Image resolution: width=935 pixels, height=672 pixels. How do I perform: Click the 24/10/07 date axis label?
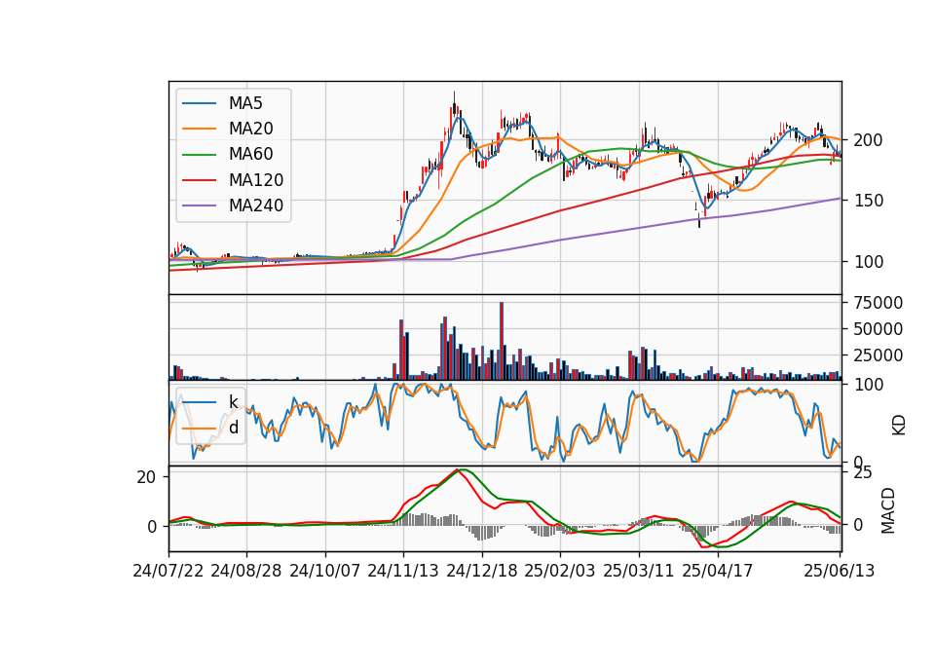coord(325,572)
